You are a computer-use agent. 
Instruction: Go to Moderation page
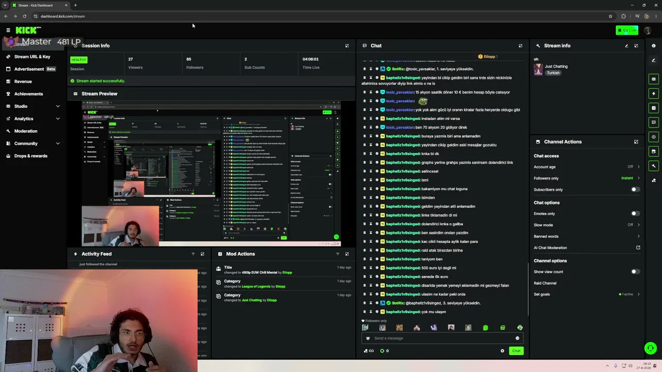coord(33,131)
